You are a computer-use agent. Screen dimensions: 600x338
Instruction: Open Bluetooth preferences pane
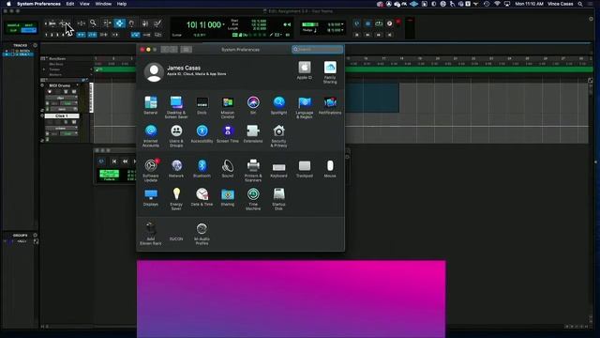[202, 169]
